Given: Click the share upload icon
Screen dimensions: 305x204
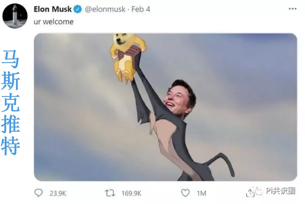Looking at the screenshot, I should click(250, 192).
